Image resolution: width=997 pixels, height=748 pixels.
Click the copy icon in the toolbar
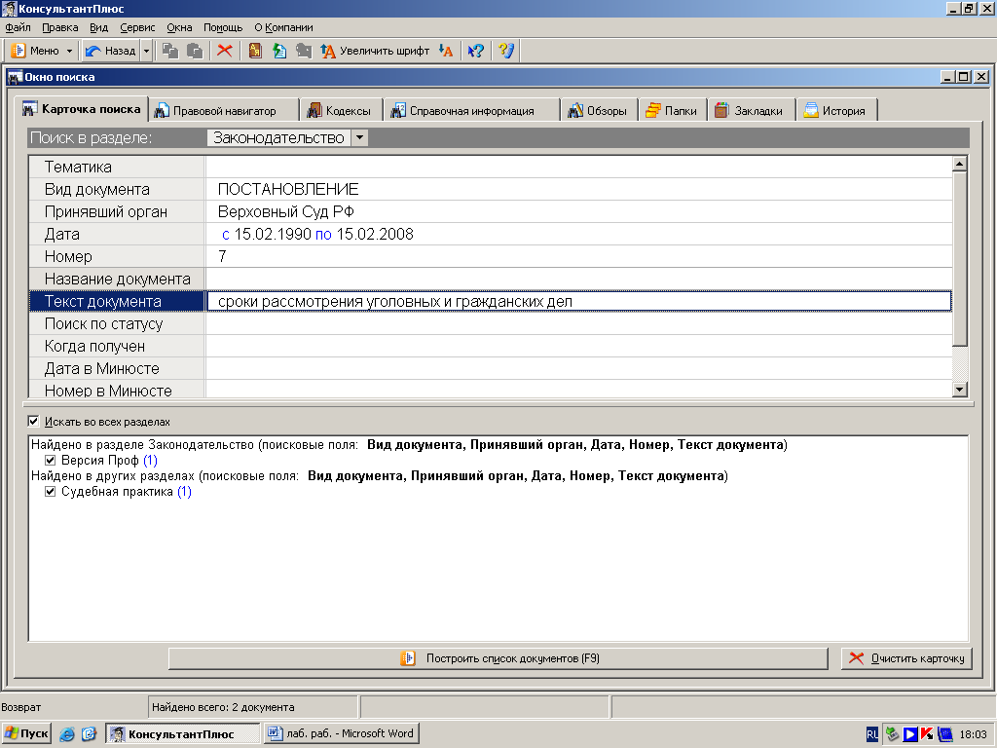[169, 51]
